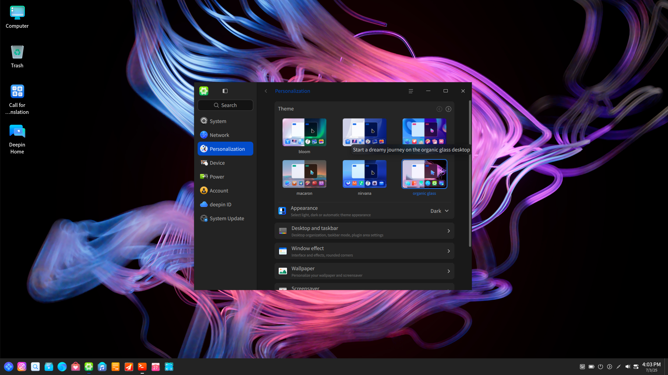This screenshot has height=375, width=668.
Task: Select Personalization in the sidebar
Action: point(225,149)
